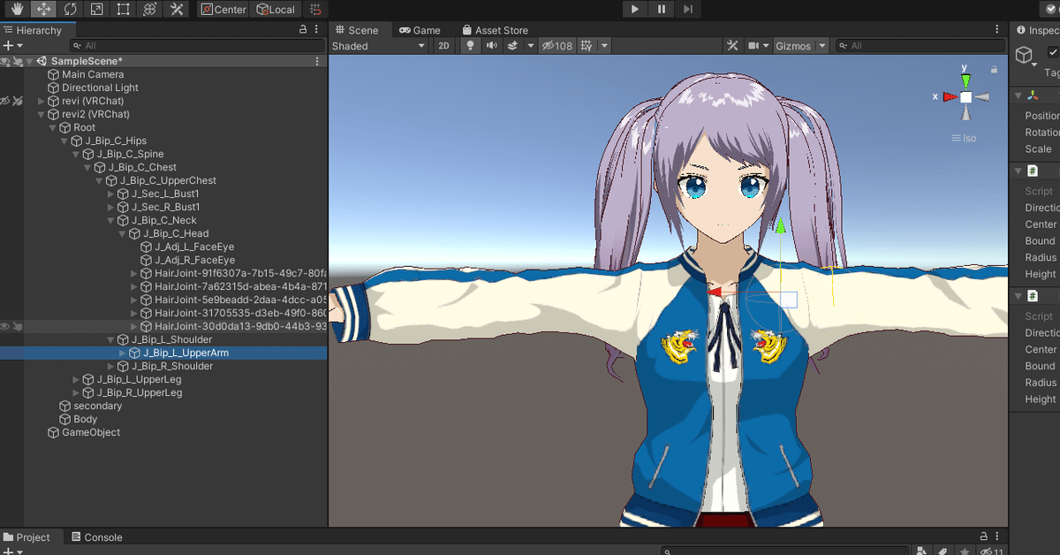Toggle the Local handle rotation button

pyautogui.click(x=276, y=10)
